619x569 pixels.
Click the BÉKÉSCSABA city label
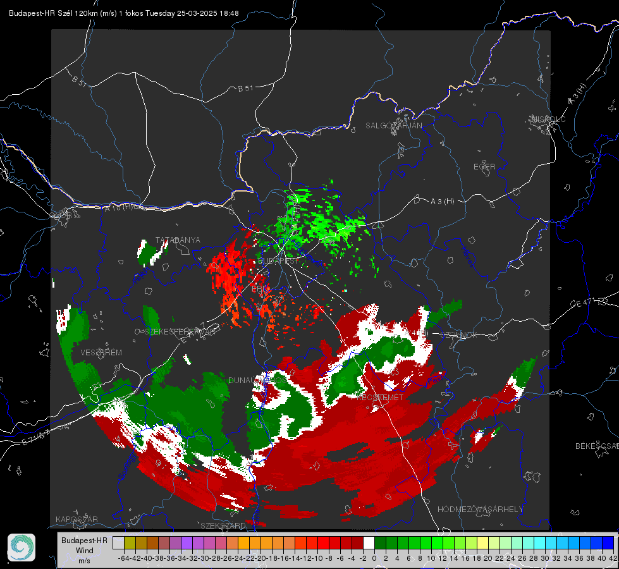pyautogui.click(x=597, y=446)
